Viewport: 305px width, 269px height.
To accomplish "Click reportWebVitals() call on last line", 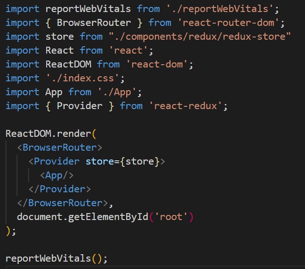I will [x=56, y=258].
